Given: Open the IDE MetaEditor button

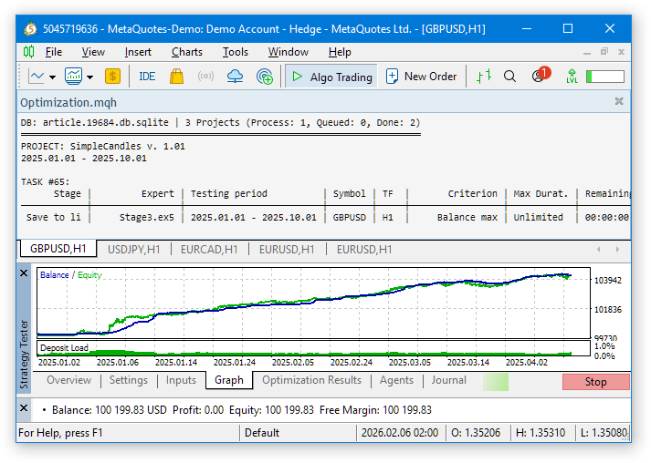Looking at the screenshot, I should pos(147,77).
